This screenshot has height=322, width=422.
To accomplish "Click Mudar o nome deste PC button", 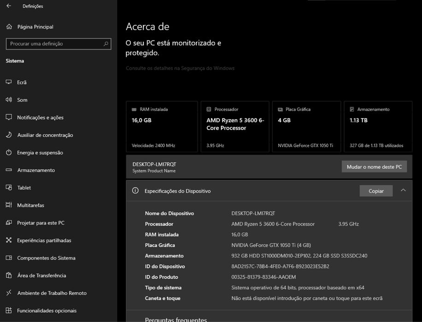I will (374, 167).
